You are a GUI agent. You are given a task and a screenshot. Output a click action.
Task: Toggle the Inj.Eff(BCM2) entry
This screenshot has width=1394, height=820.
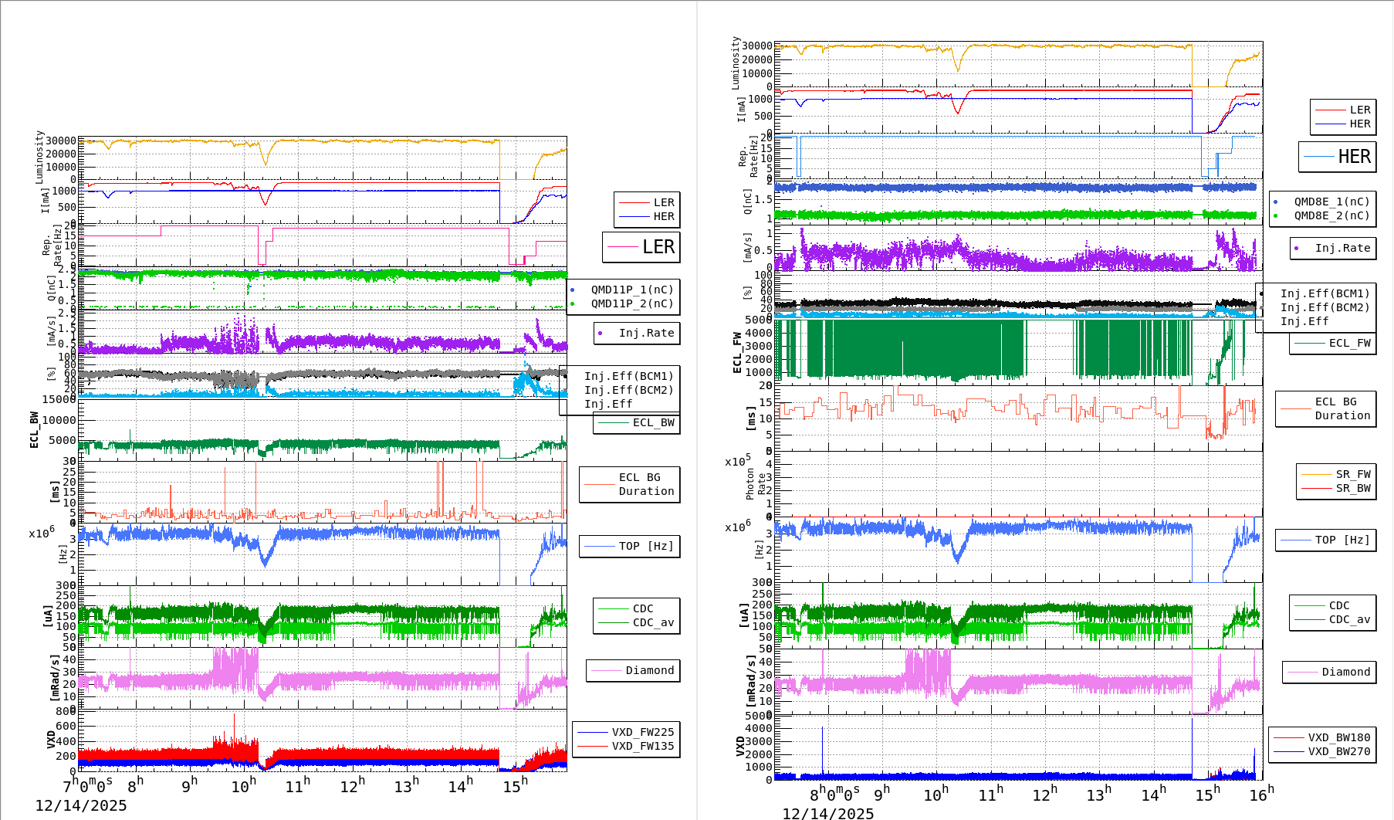(x=629, y=390)
